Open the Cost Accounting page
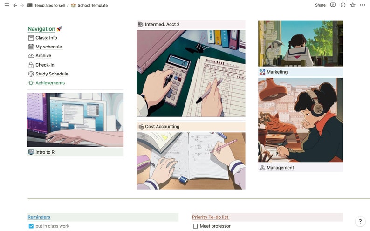The width and height of the screenshot is (370, 231). tap(162, 127)
